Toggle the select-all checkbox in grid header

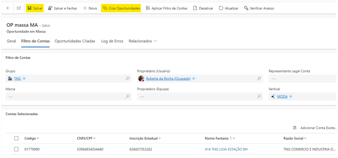click(16, 138)
